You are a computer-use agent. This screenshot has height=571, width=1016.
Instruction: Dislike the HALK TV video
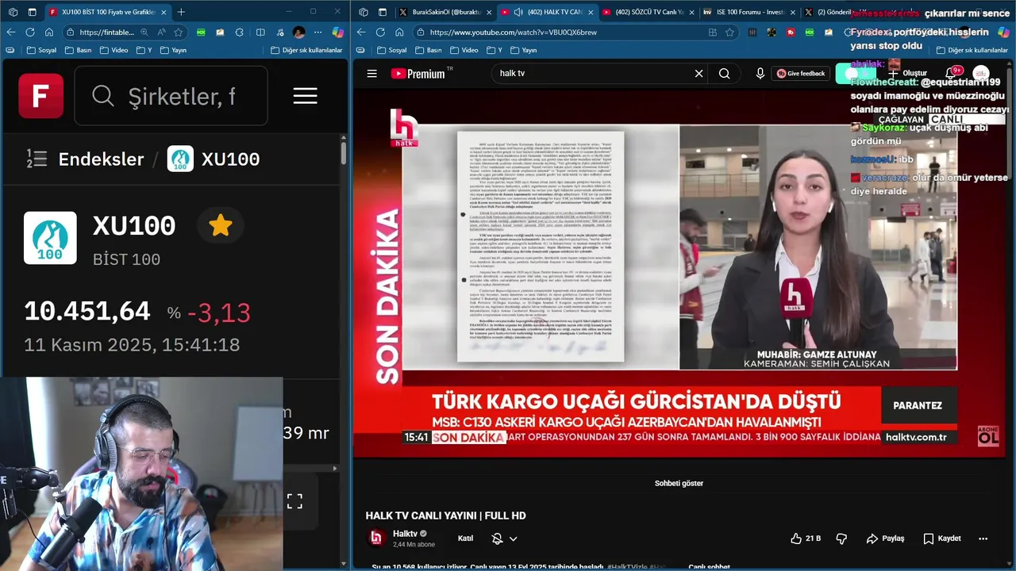coord(841,538)
